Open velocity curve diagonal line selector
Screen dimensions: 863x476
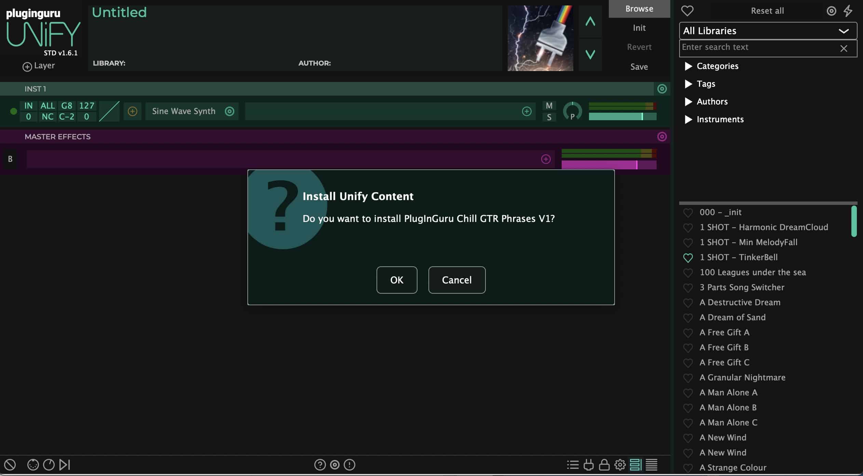click(109, 111)
